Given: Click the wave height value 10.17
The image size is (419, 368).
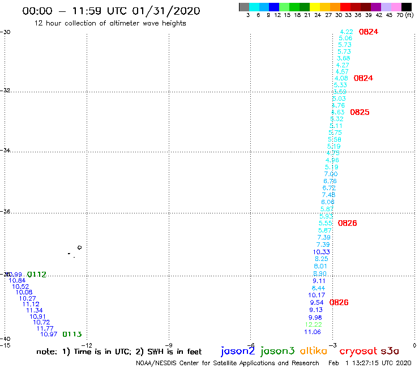Looking at the screenshot, I should click(317, 296).
